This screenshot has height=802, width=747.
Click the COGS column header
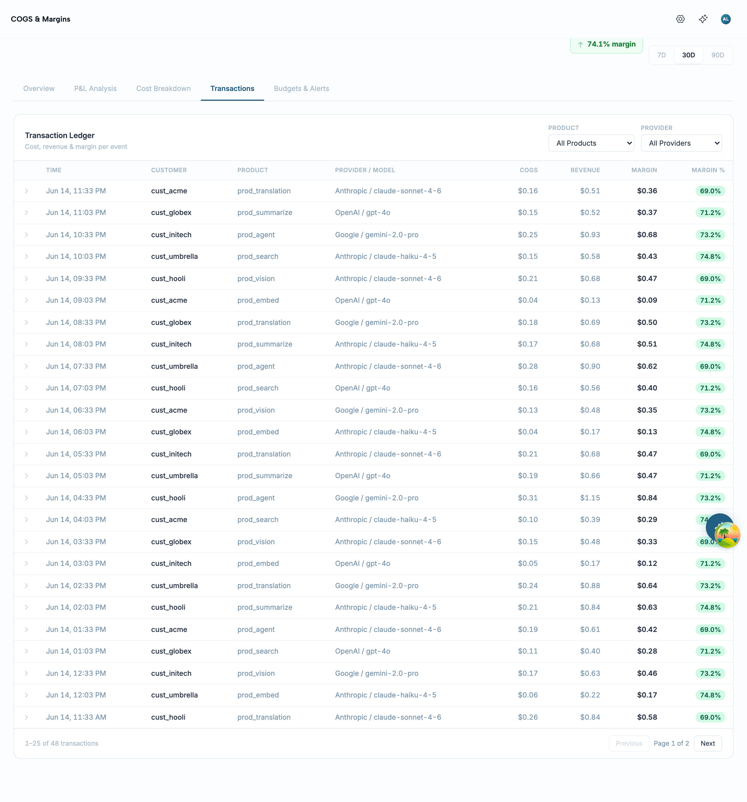[528, 170]
